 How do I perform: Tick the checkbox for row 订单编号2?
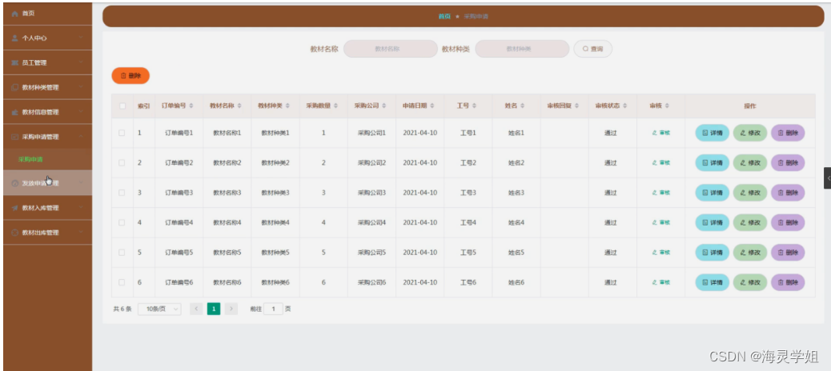[x=122, y=163]
